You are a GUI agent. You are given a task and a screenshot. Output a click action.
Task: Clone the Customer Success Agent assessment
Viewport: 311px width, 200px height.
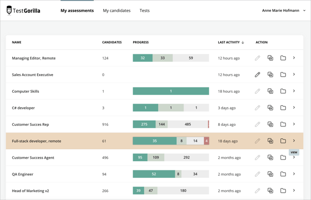coord(271,158)
